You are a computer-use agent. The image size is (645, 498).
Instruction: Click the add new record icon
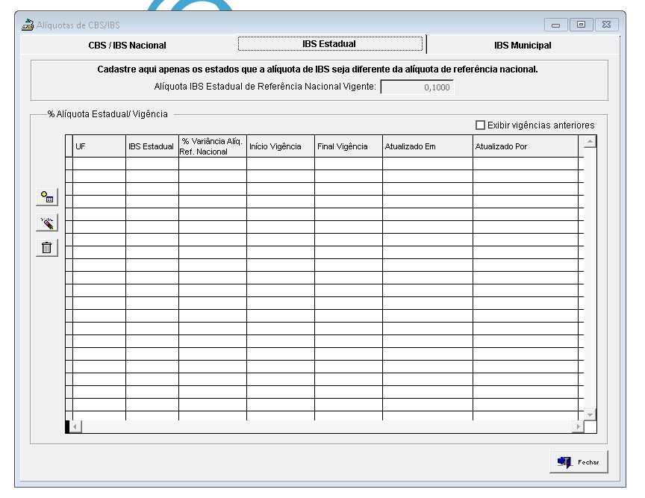(x=47, y=197)
